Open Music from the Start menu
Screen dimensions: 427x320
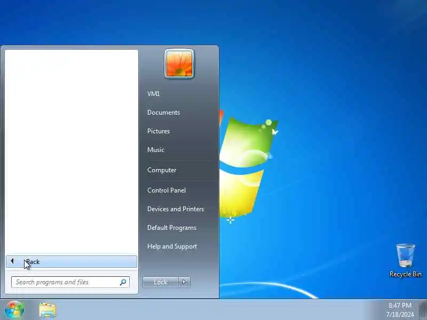(156, 150)
